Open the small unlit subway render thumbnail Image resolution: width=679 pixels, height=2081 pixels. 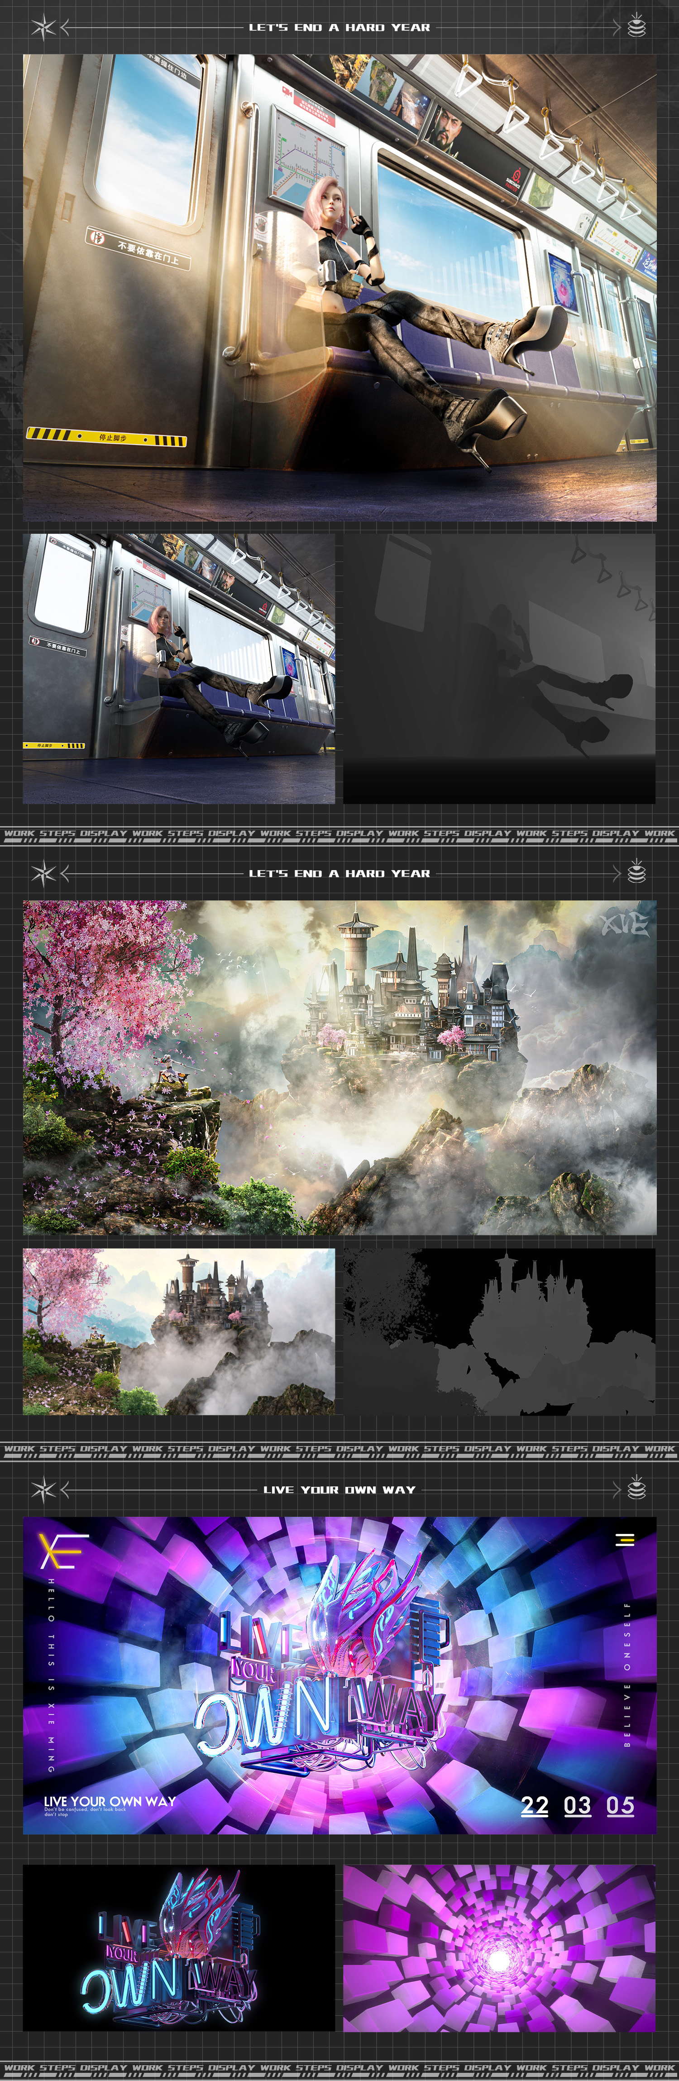178,668
